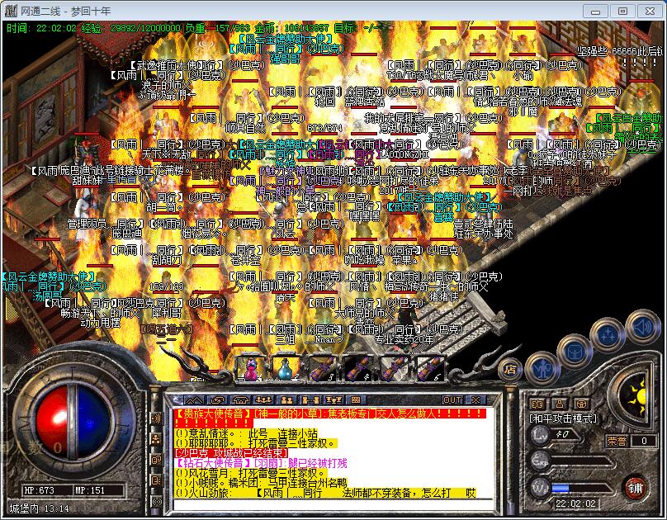
Task: Click the Wgt weight bar
Action: [582, 488]
